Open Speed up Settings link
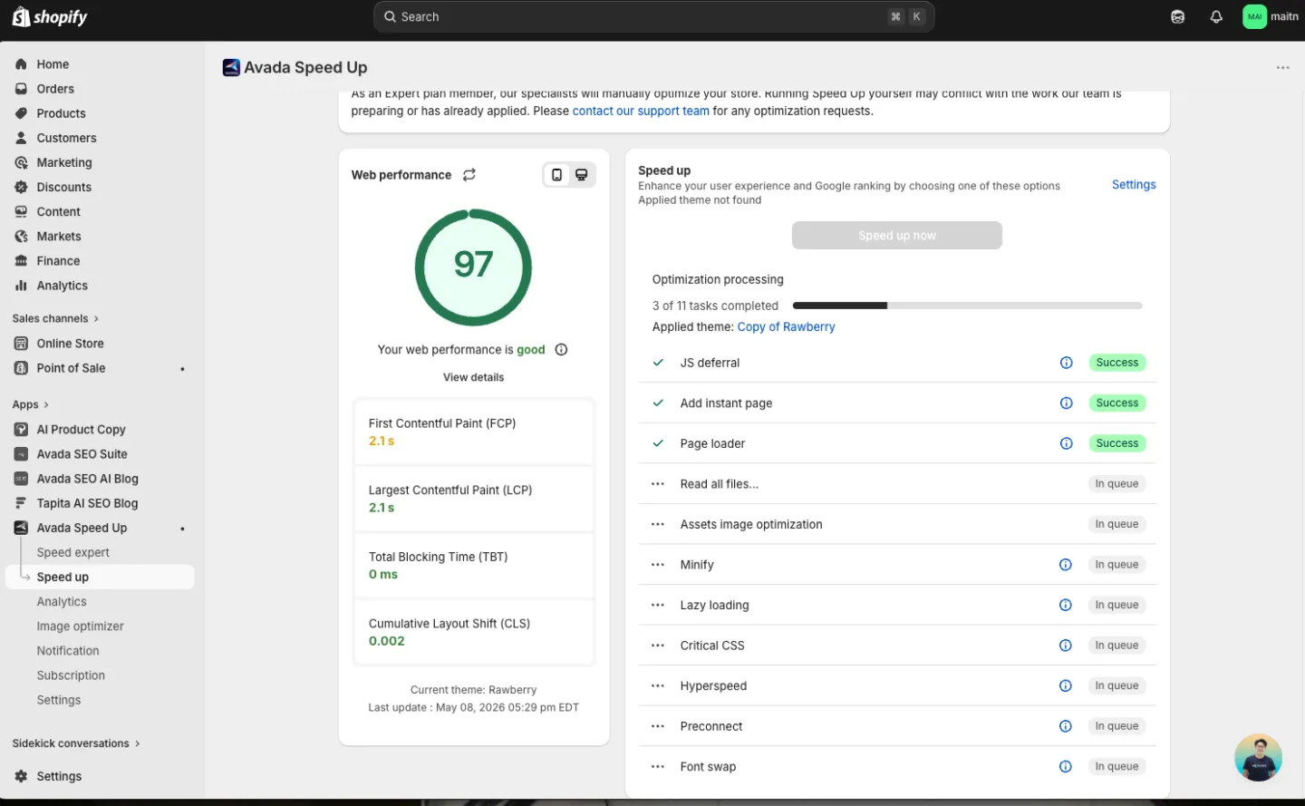 pos(1134,185)
